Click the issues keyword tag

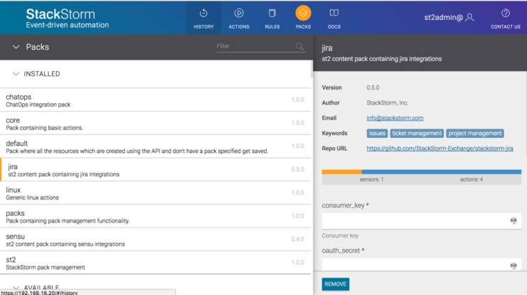pyautogui.click(x=377, y=134)
